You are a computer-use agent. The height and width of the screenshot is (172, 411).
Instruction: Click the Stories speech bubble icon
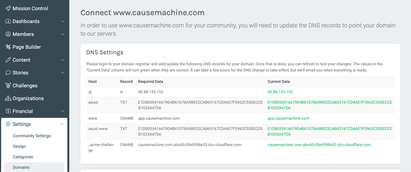(8, 73)
